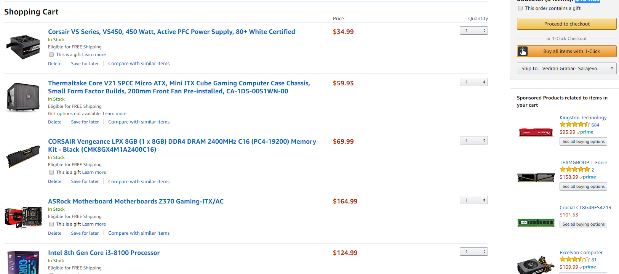The image size is (619, 274).
Task: Click Proceed to checkout button
Action: tap(566, 24)
